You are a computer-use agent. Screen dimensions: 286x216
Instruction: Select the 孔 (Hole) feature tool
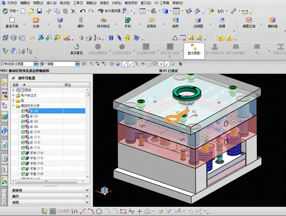click(60, 20)
